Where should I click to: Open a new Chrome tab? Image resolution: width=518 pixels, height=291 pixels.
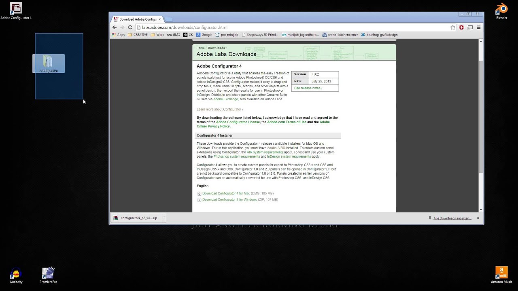169,19
